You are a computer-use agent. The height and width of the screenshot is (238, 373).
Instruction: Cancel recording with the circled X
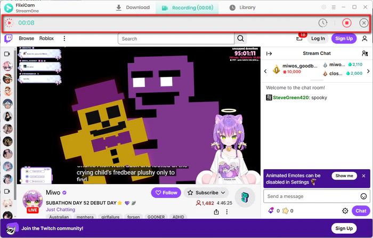click(x=364, y=23)
